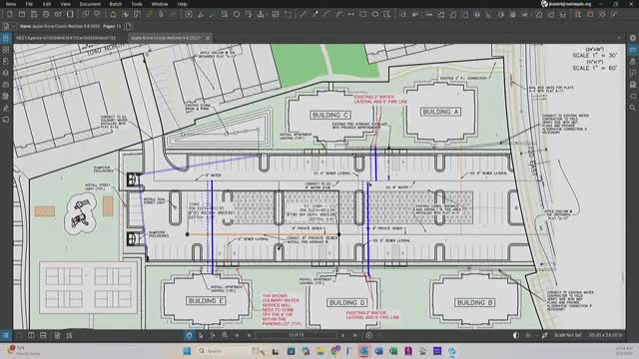Screen dimensions: 639x359
Task: Select the Dimension line tool
Action: (x=350, y=14)
